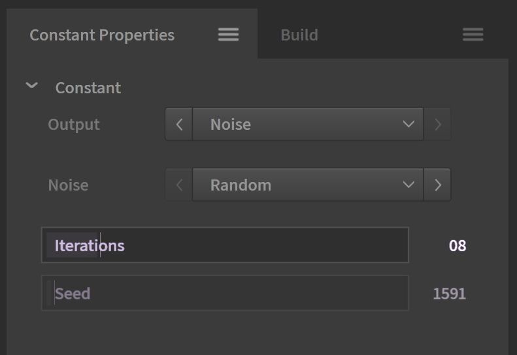Open the Output dropdown showing Noise

click(x=308, y=125)
